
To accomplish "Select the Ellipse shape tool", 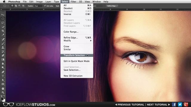I will pos(3,84).
